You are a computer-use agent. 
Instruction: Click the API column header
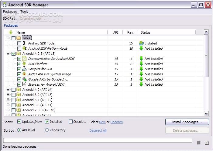click(116, 32)
